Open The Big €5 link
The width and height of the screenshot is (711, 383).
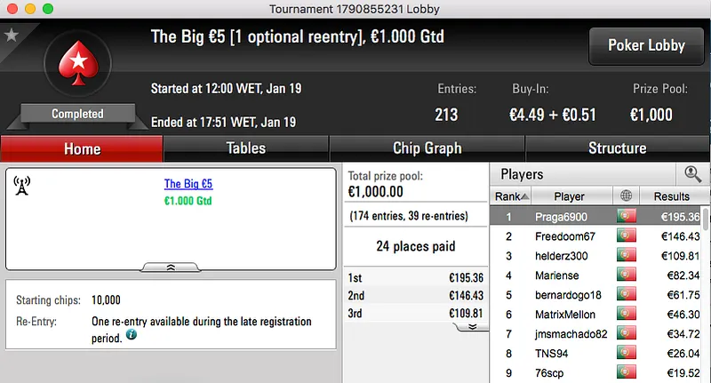188,185
